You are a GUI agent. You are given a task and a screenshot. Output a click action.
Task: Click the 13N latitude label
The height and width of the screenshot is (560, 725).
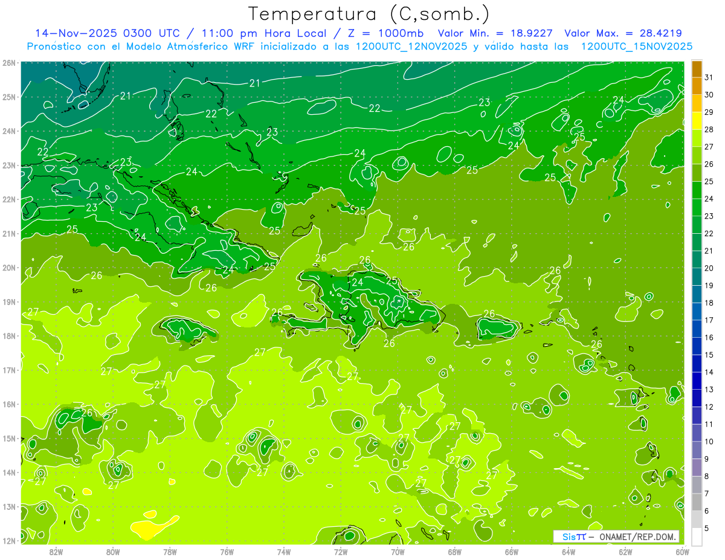[x=8, y=507]
